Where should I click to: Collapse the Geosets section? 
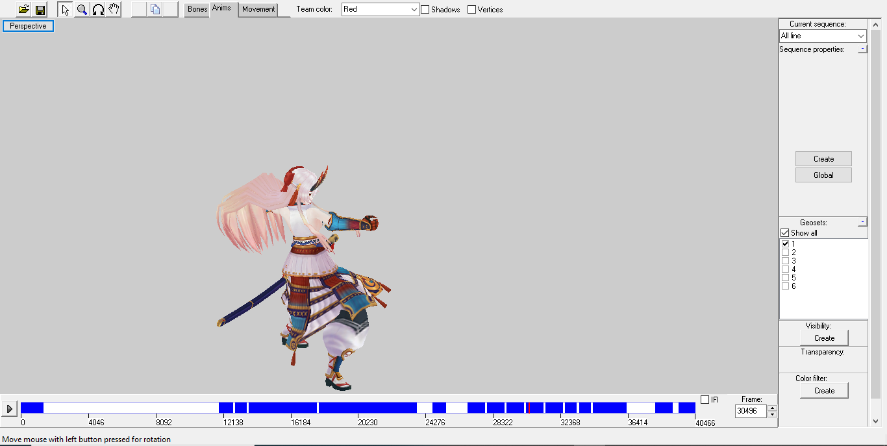862,222
